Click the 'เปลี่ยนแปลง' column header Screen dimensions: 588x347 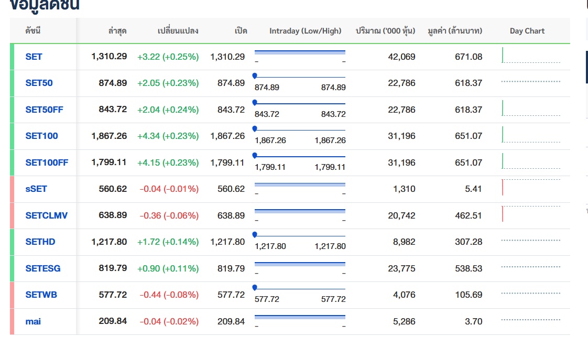click(178, 31)
